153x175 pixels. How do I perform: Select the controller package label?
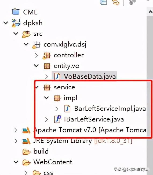pos(69,55)
